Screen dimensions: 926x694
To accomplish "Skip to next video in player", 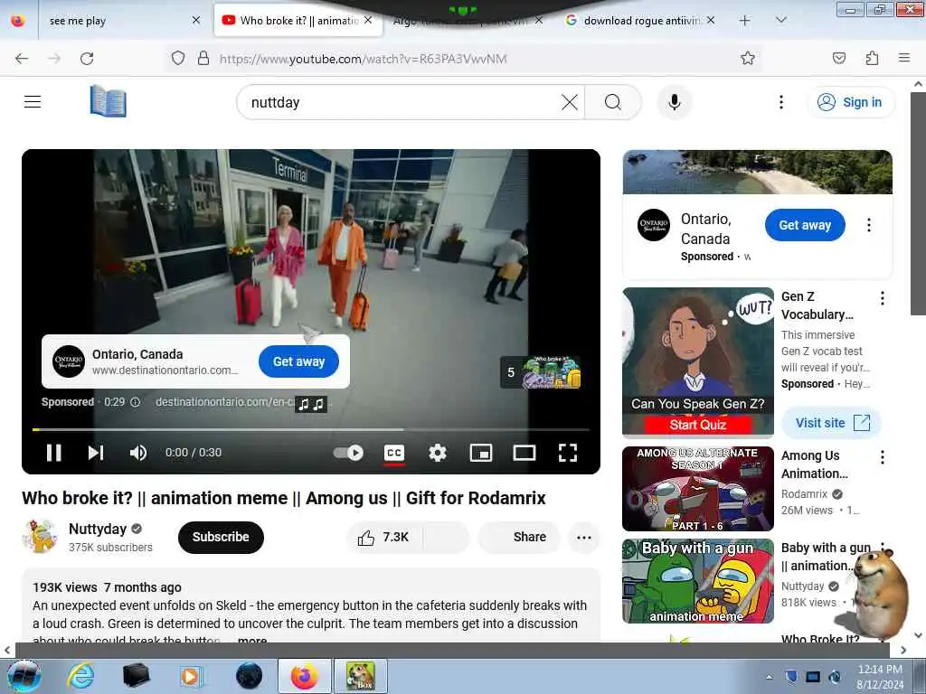I will pos(96,453).
